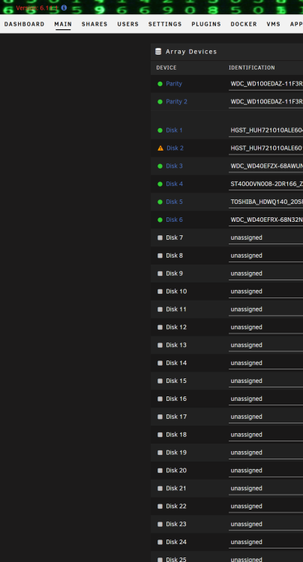Open Disk 3 WD40EFZX identification dropdown
This screenshot has height=562, width=303.
pos(265,166)
